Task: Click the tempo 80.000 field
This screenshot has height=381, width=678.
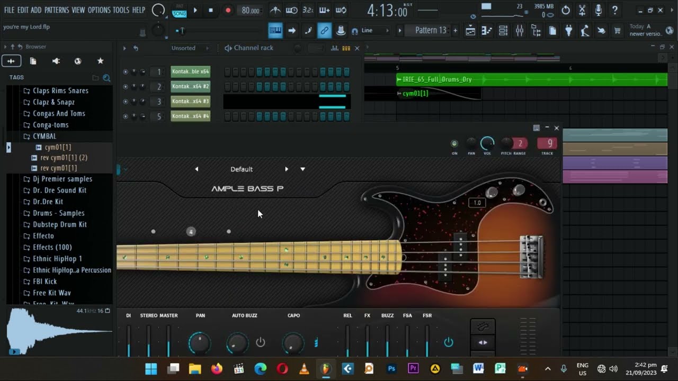Action: 251,11
